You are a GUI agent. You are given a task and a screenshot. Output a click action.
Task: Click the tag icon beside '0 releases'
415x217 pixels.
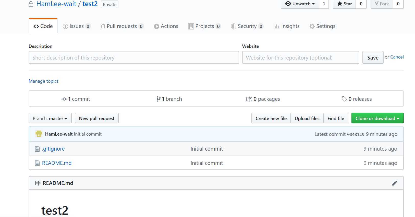point(344,99)
